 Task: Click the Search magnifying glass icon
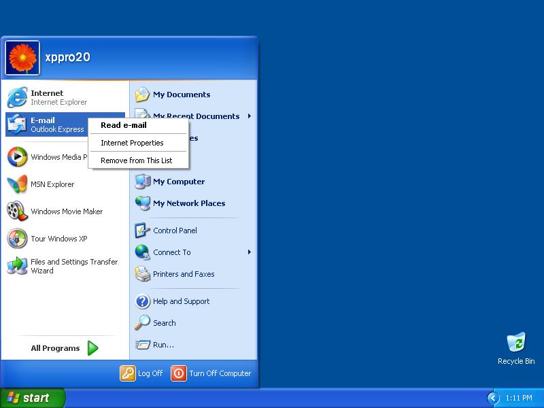142,322
